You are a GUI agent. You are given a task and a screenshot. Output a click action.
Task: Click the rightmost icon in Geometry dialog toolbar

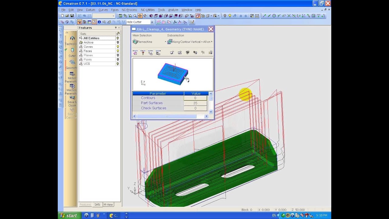pyautogui.click(x=210, y=53)
